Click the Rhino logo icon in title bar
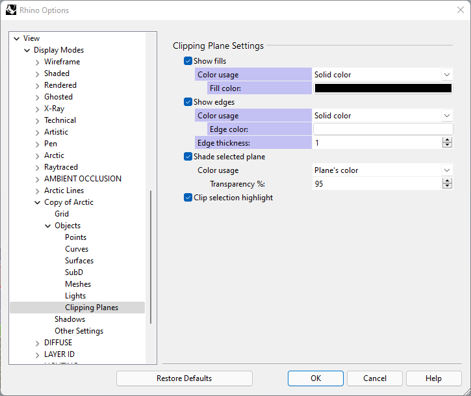The image size is (471, 396). pos(12,10)
